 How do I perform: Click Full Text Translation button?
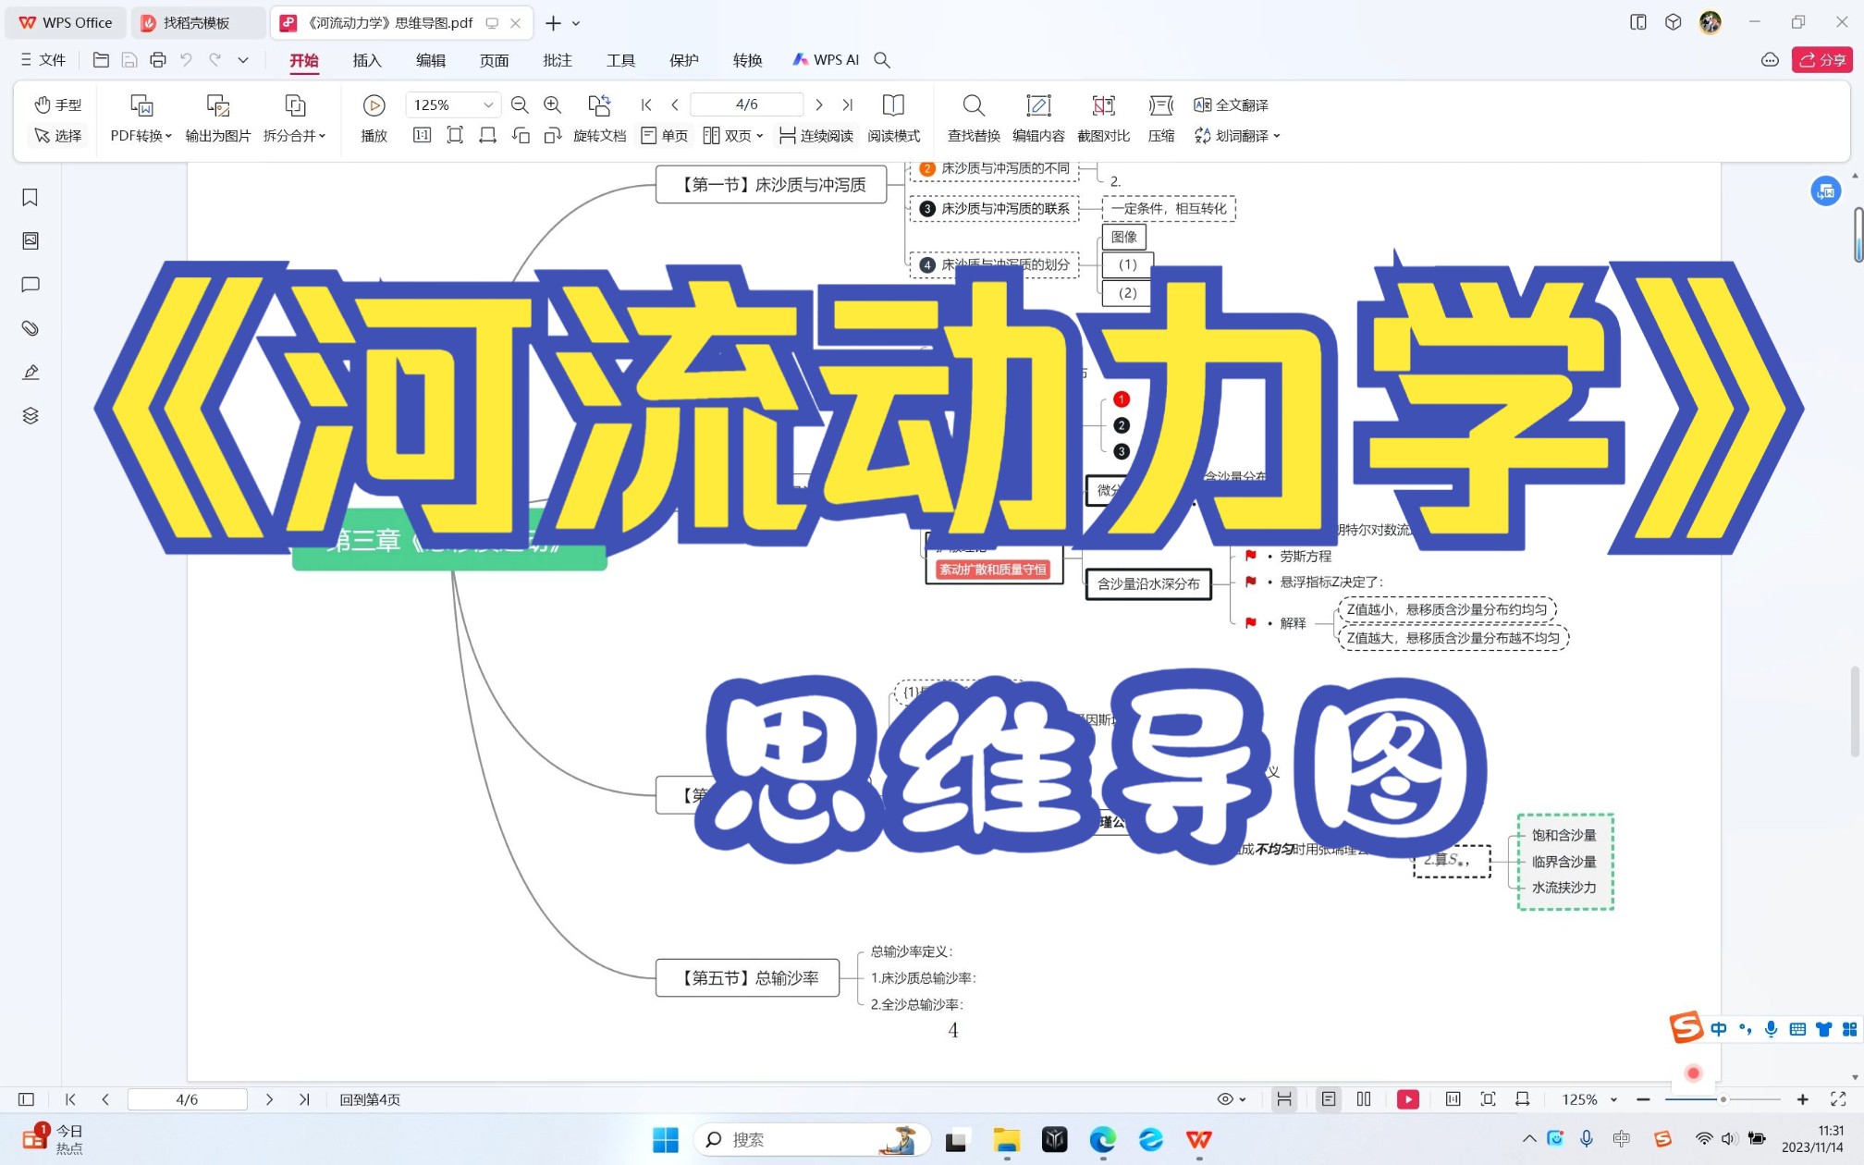[1231, 105]
